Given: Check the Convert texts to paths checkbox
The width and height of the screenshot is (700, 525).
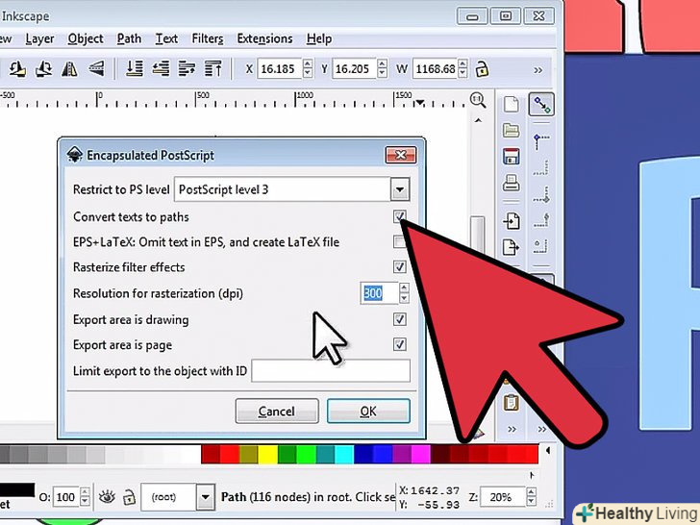Looking at the screenshot, I should 400,216.
